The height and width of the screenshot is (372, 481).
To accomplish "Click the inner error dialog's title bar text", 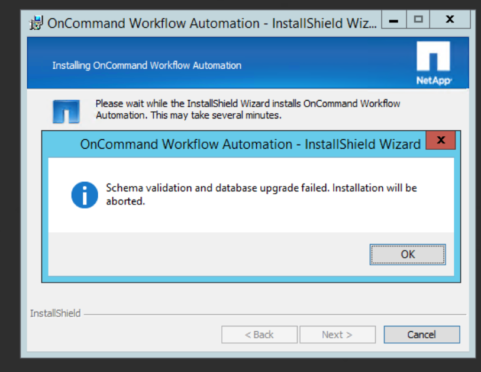I will (250, 144).
